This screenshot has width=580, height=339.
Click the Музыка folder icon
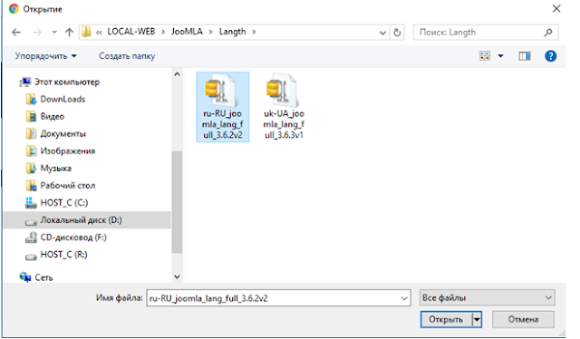point(31,169)
